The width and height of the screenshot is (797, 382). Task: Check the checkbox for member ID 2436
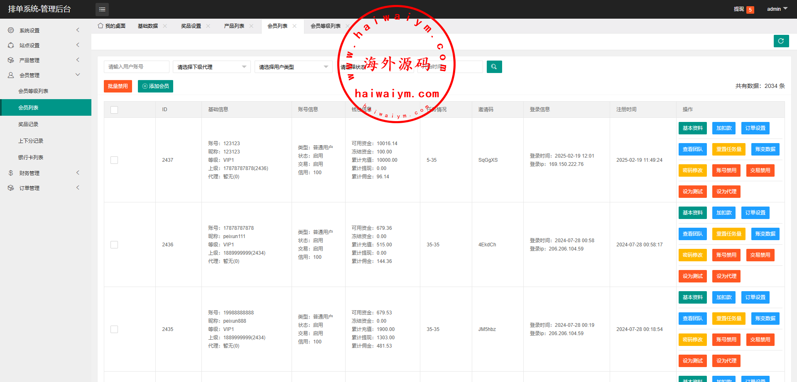click(x=114, y=245)
